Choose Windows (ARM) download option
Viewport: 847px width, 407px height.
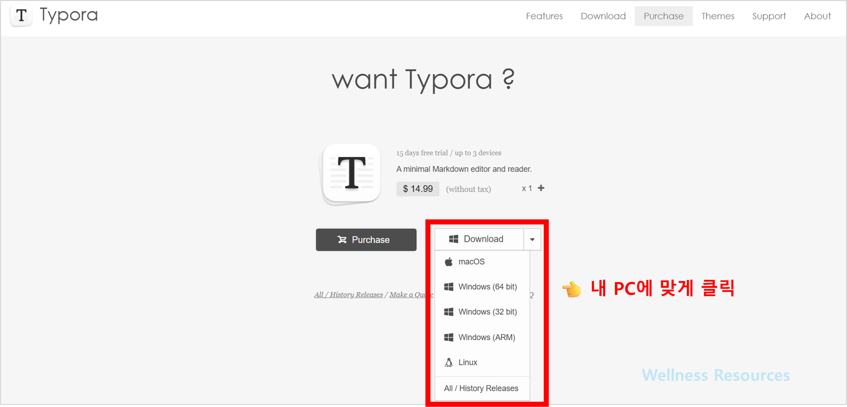point(482,337)
